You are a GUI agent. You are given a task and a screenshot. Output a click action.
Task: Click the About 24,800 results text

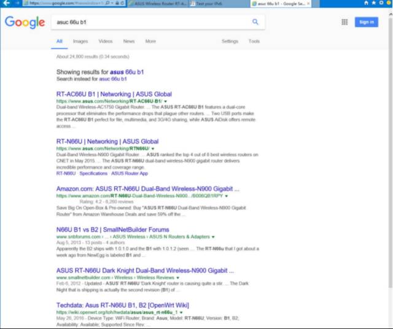[93, 56]
